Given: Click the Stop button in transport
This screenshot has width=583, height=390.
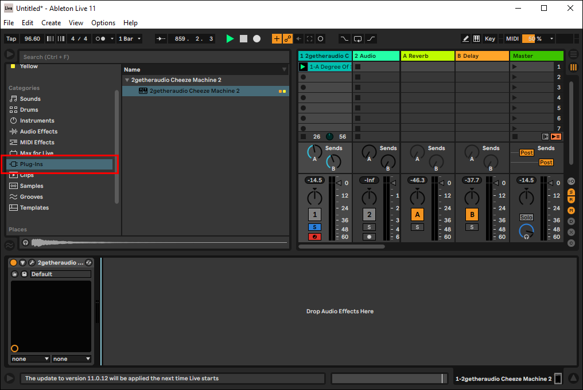Looking at the screenshot, I should point(243,39).
